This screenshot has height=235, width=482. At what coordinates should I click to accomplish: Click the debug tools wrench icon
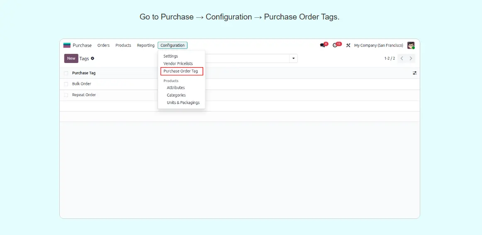(348, 45)
